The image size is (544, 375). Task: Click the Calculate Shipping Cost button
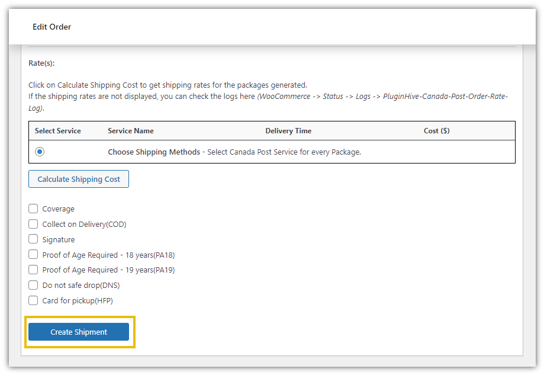79,179
